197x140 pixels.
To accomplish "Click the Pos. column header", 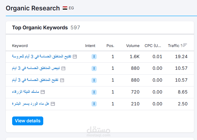I will point(110,46).
